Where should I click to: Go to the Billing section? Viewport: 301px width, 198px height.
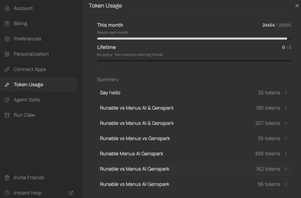(39, 24)
